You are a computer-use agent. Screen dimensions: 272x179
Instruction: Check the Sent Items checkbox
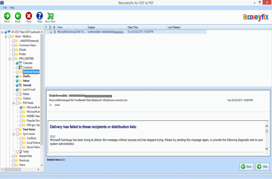click(x=17, y=130)
